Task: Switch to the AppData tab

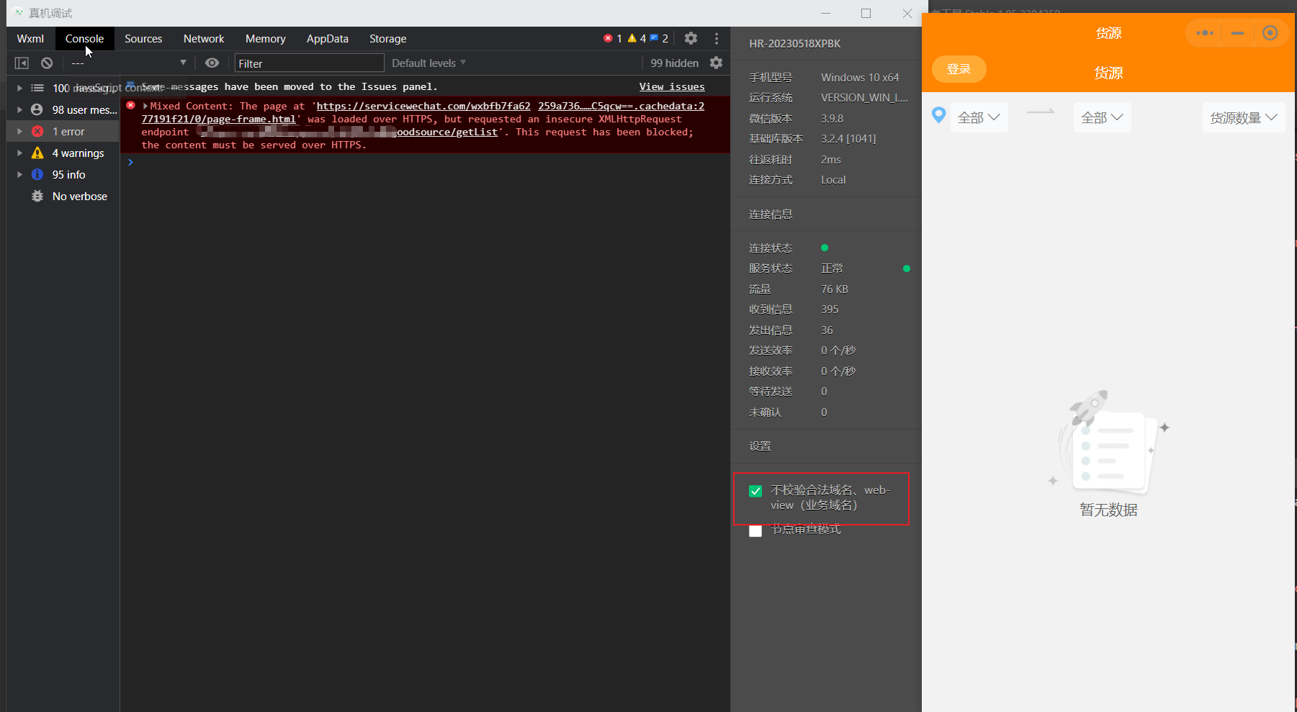Action: [327, 38]
